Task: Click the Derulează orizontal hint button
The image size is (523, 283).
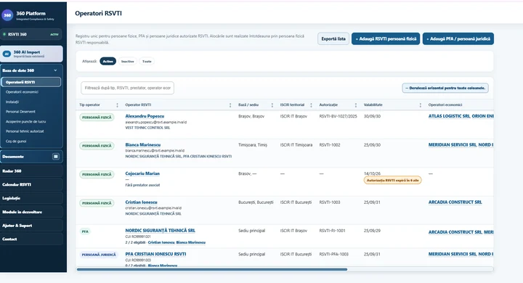Action: point(445,88)
